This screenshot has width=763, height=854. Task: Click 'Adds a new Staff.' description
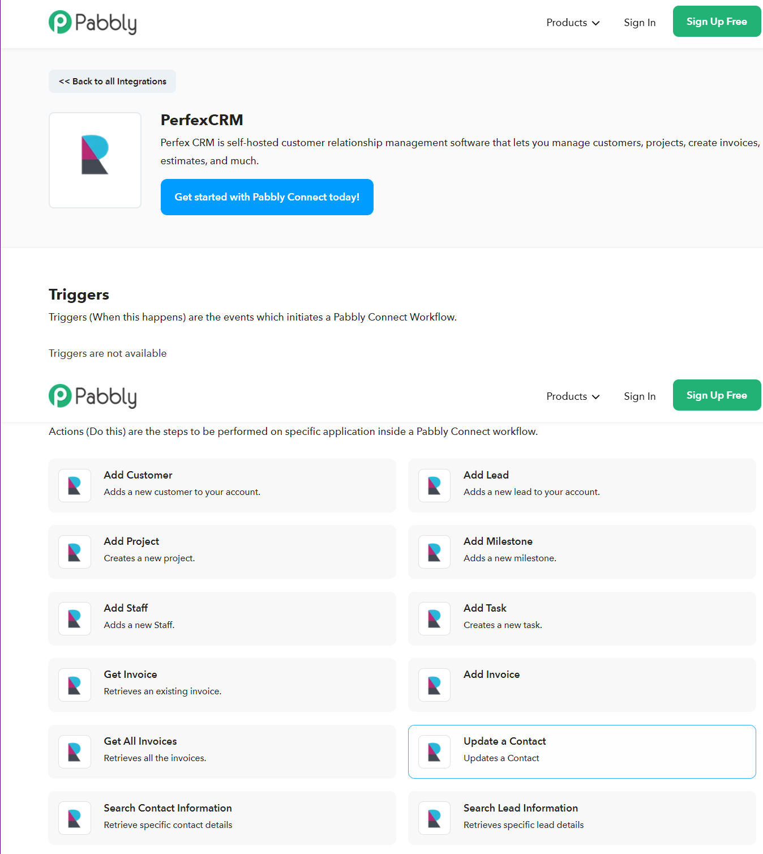tap(139, 625)
